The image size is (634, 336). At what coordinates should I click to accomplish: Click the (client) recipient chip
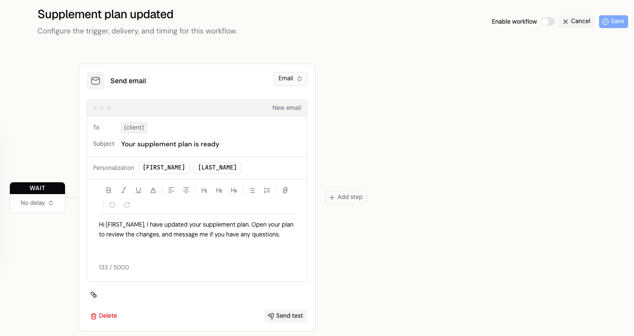click(x=134, y=128)
